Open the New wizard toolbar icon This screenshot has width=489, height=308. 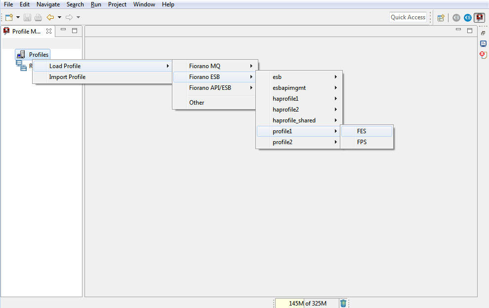9,17
